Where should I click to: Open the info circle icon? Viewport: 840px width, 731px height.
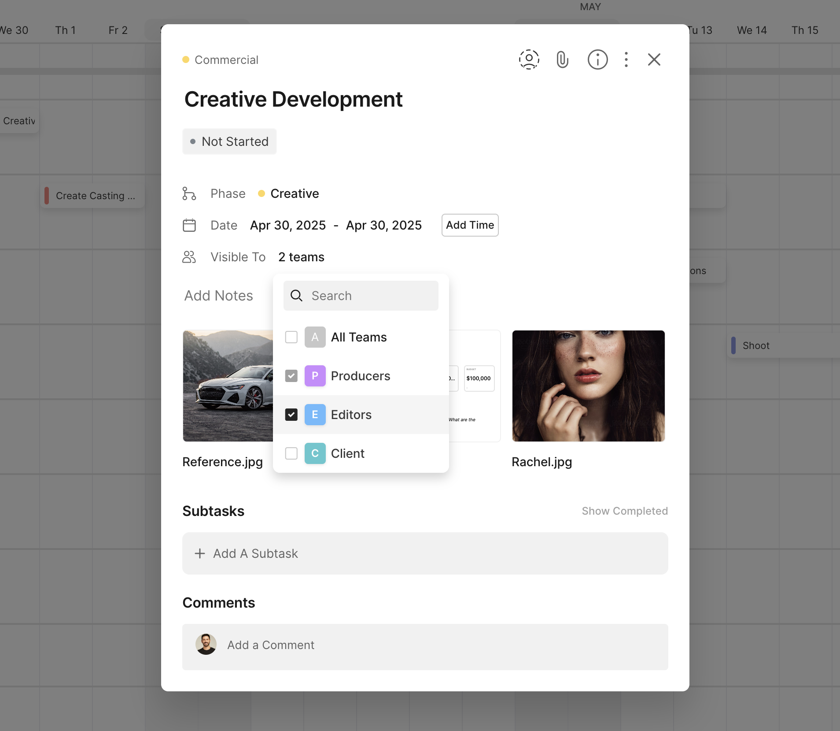click(597, 59)
